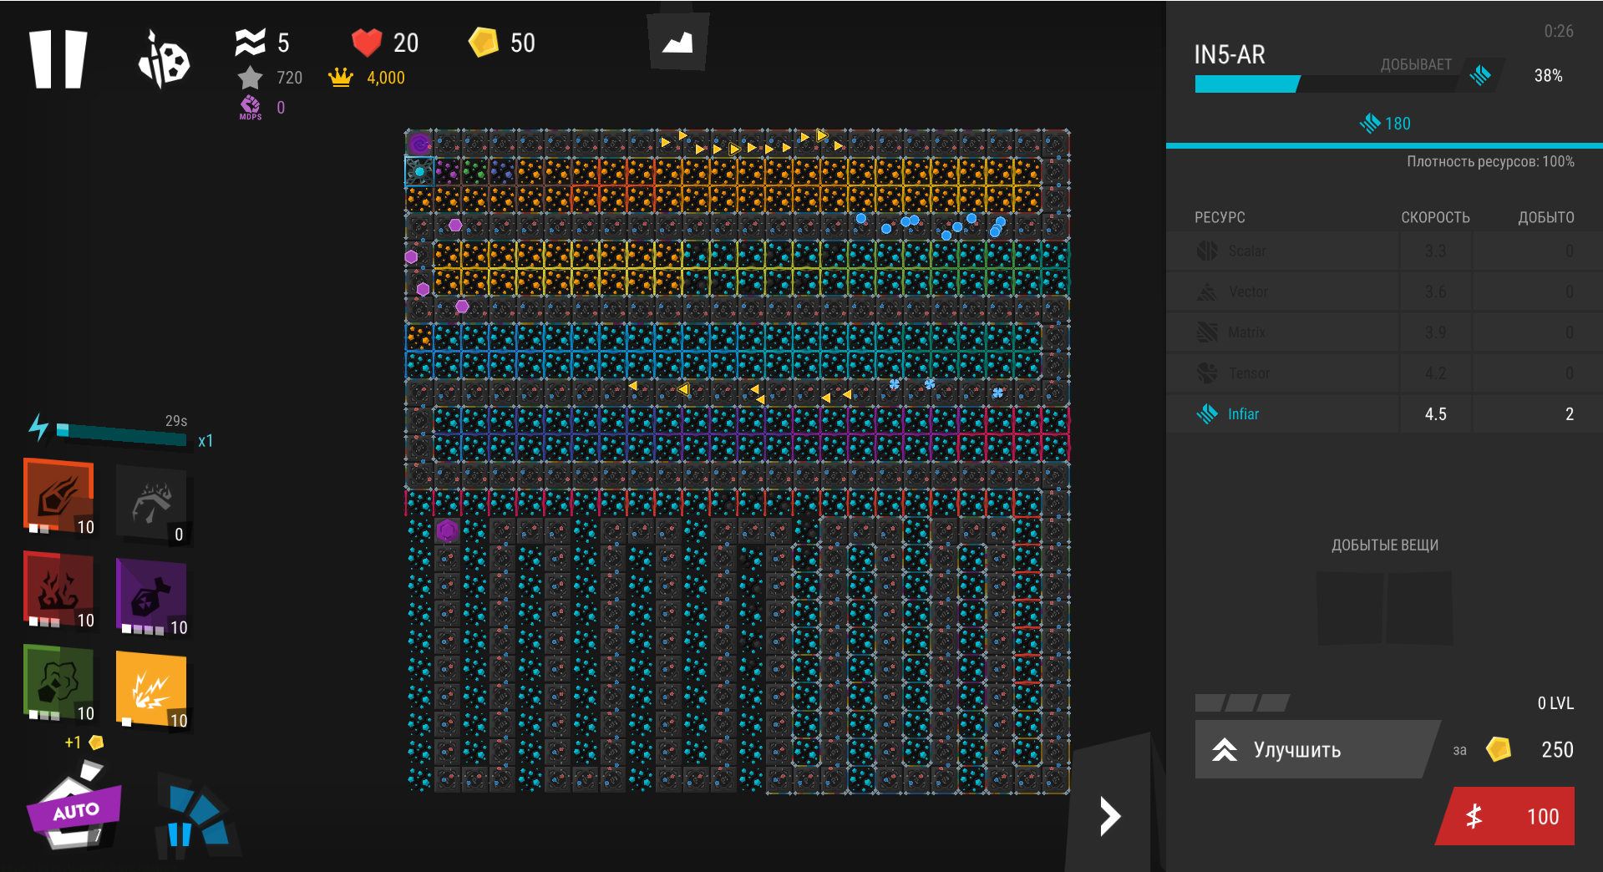Click the star score icon
This screenshot has width=1603, height=872.
(x=250, y=78)
